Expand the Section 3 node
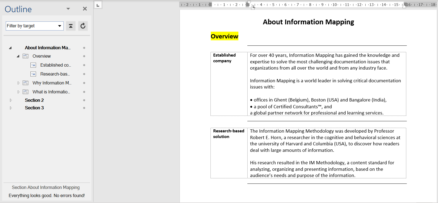The width and height of the screenshot is (438, 203). click(11, 108)
